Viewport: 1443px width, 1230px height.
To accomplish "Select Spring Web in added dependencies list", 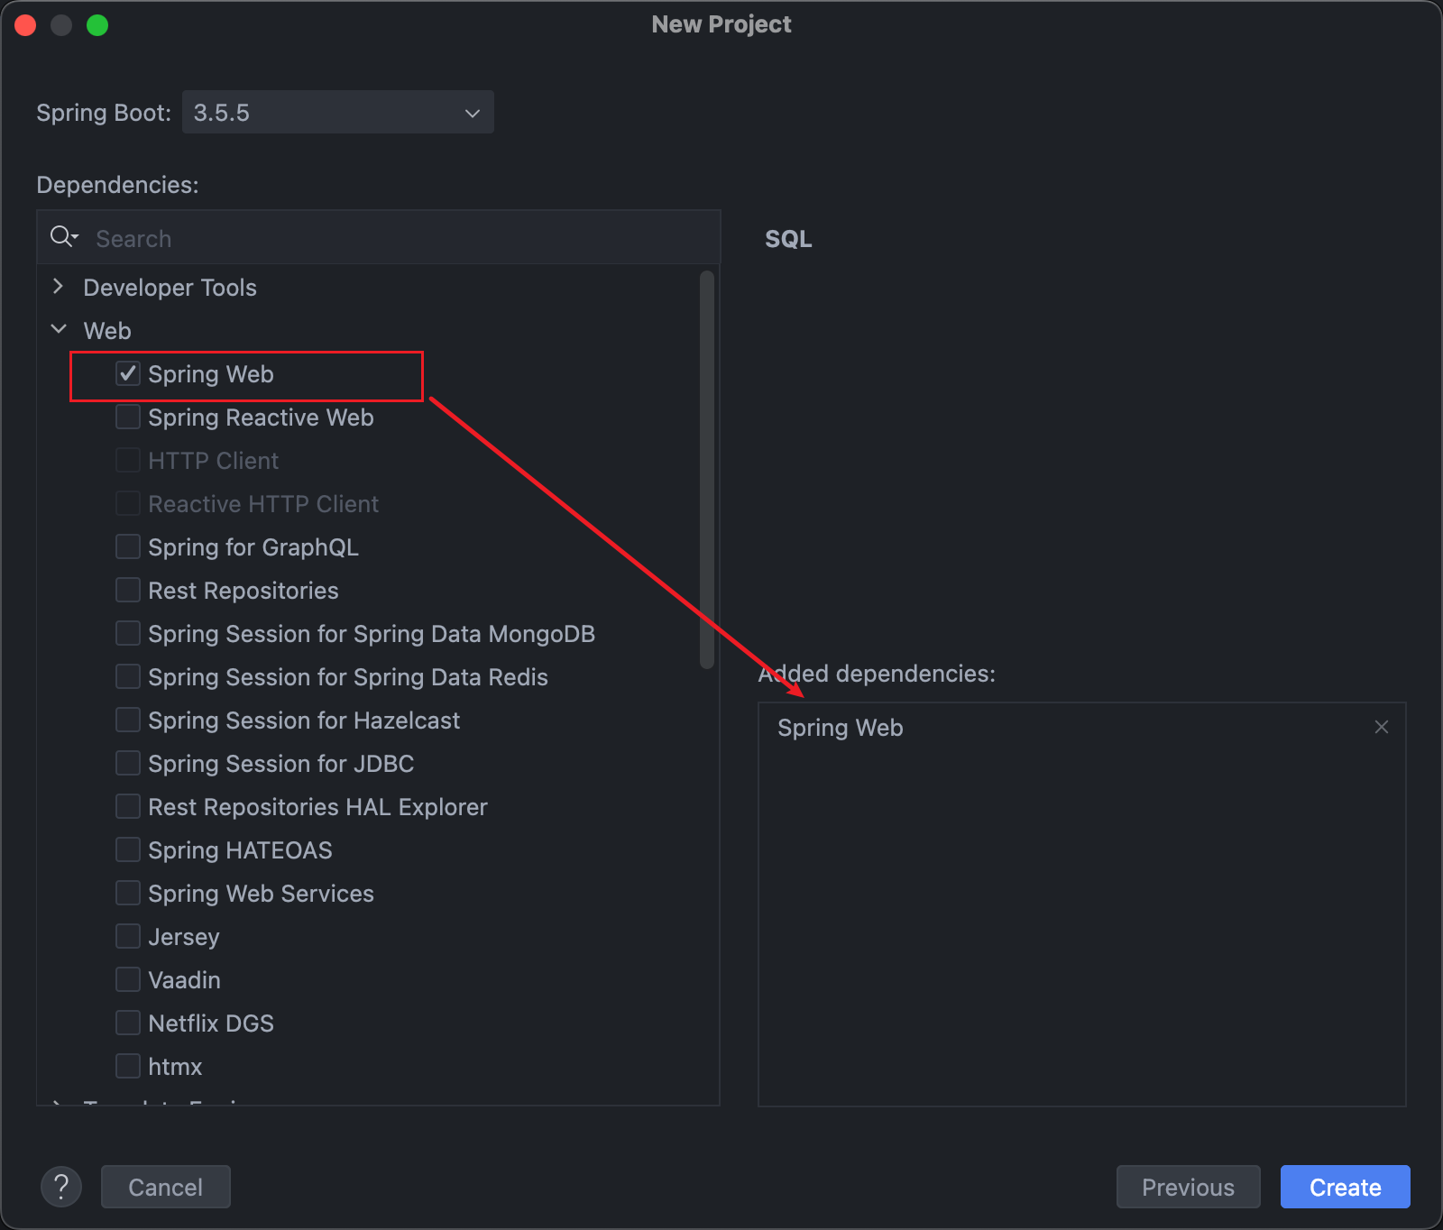I will tap(841, 728).
